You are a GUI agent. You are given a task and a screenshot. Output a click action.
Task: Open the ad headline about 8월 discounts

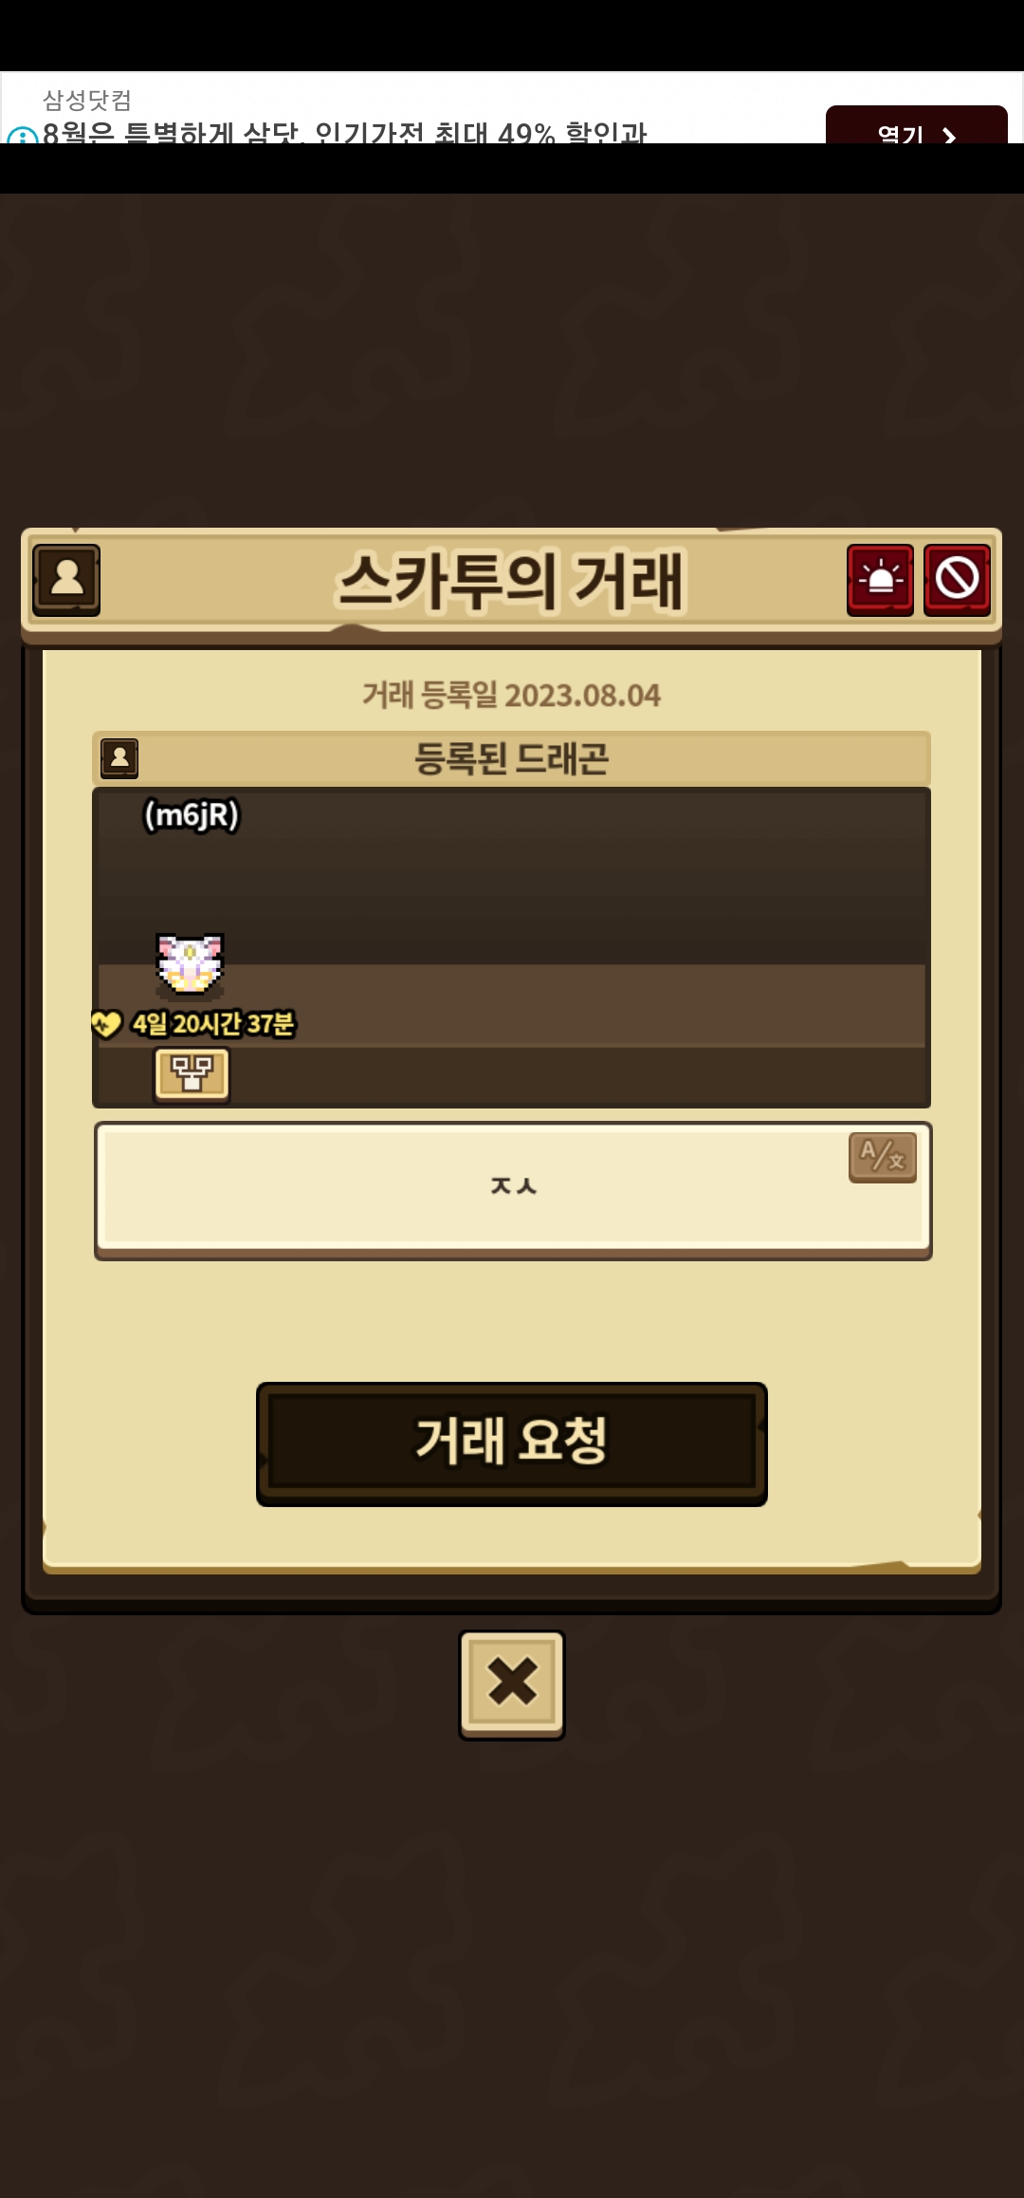point(345,133)
